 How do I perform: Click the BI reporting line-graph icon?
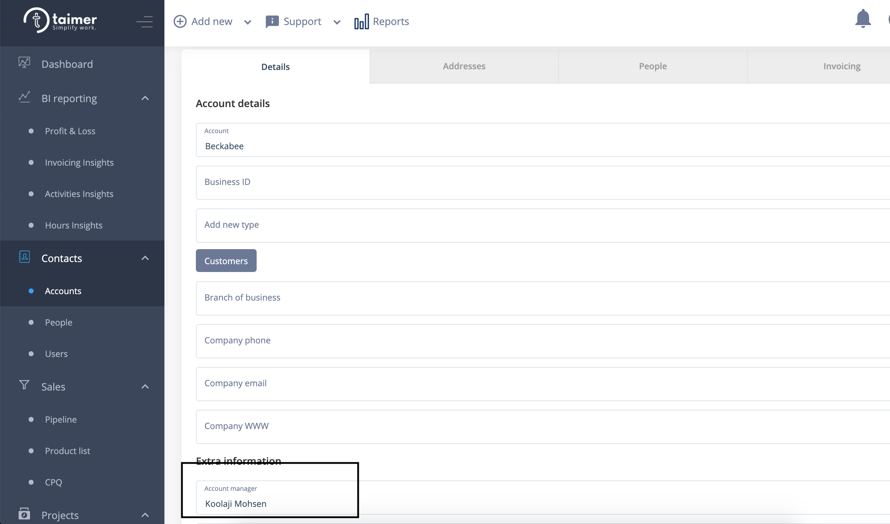[x=24, y=97]
